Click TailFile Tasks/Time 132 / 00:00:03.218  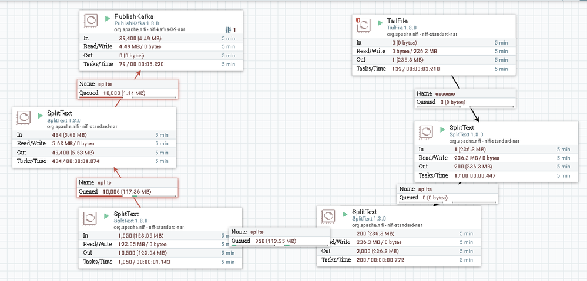[415, 69]
